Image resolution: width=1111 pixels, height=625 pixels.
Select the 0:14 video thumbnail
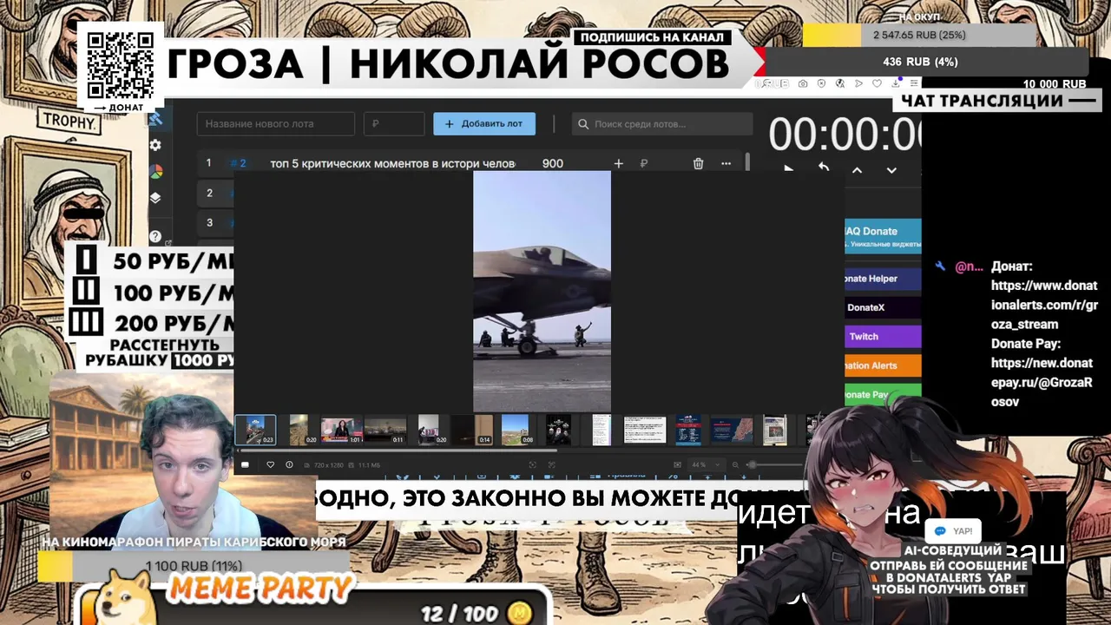pyautogui.click(x=472, y=430)
